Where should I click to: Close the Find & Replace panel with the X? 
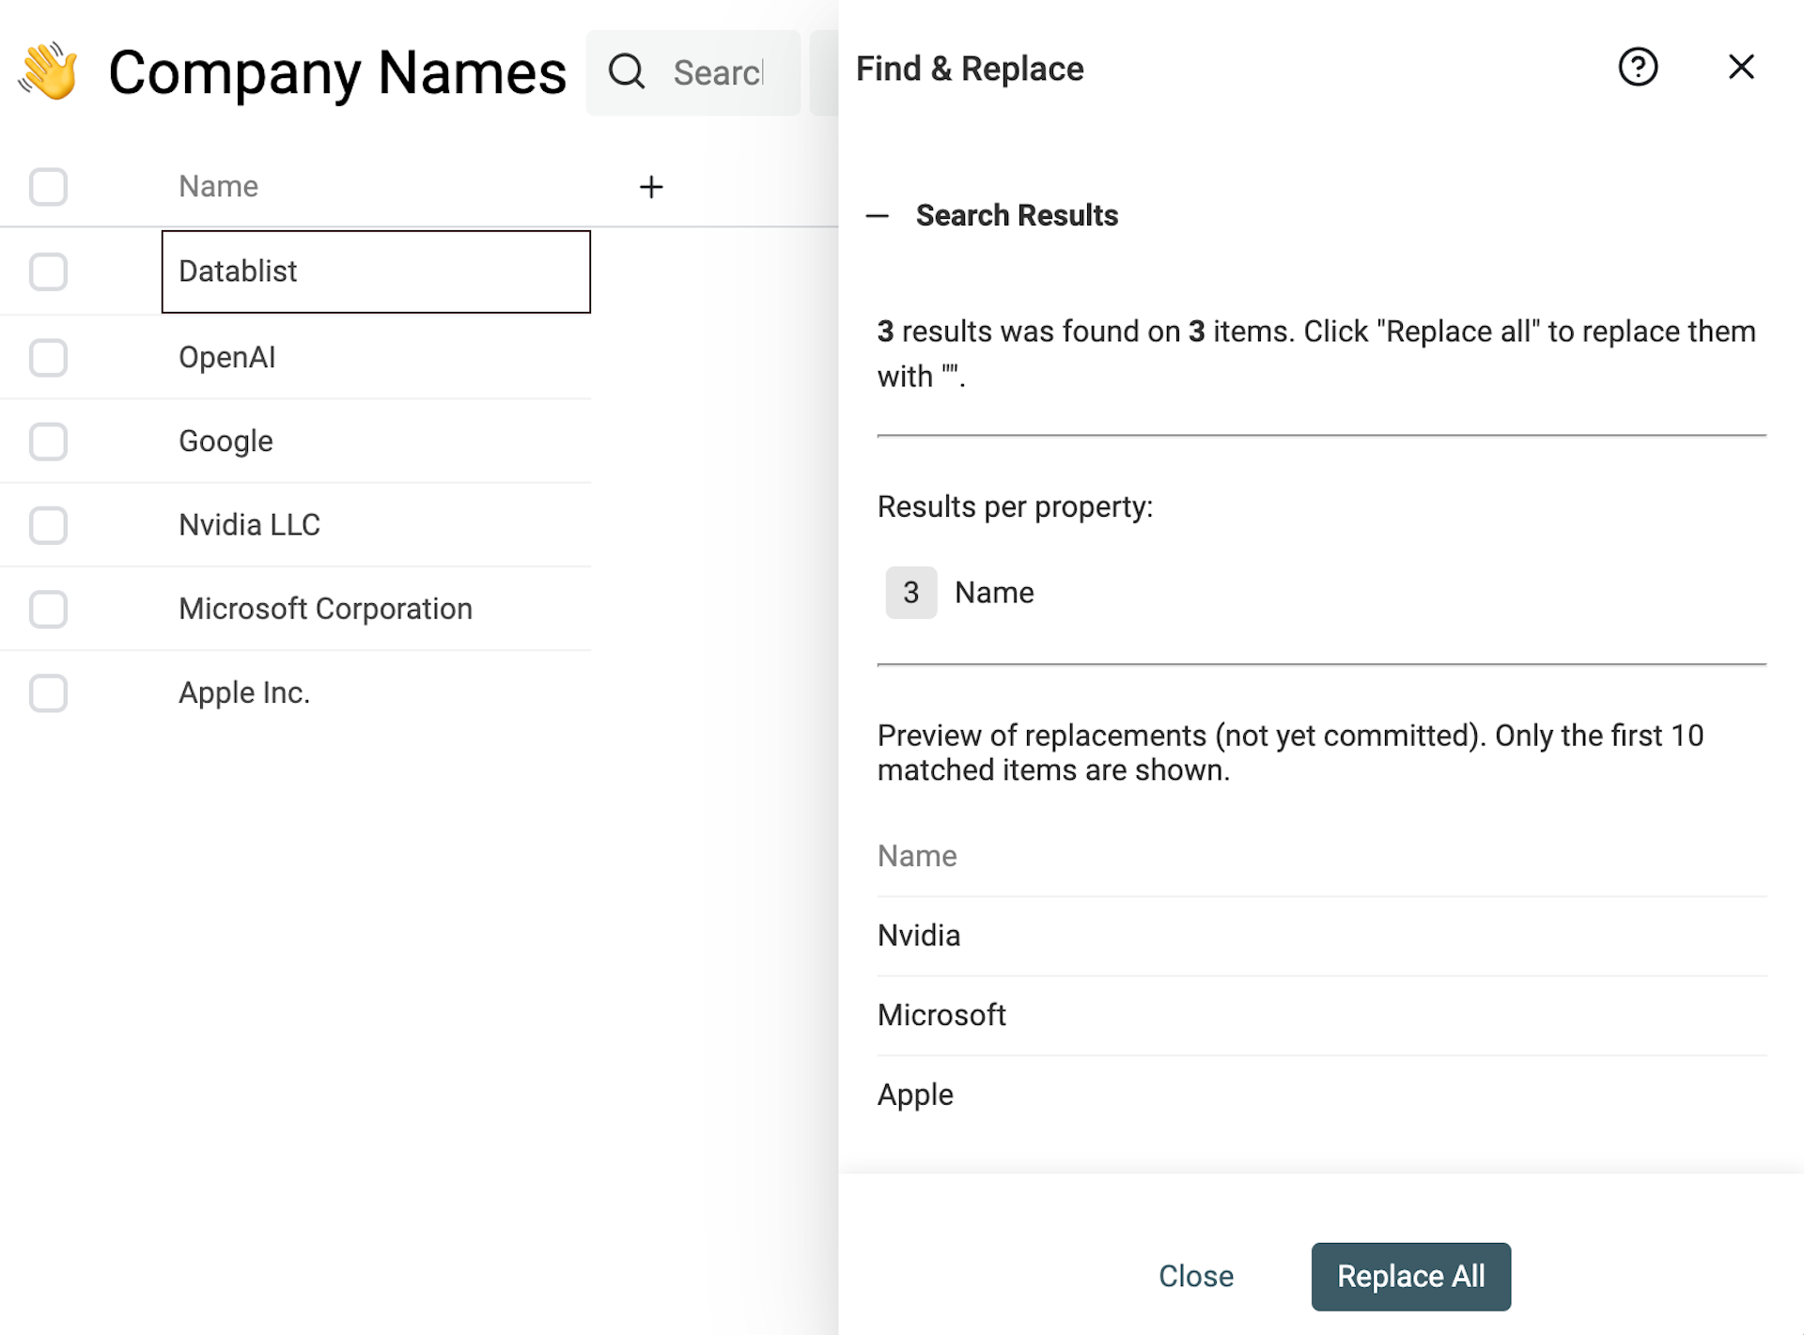(x=1741, y=67)
